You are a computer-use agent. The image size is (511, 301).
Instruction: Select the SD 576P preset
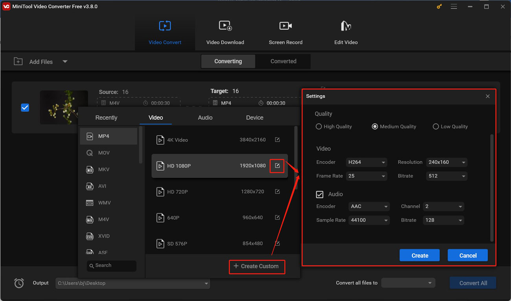click(x=219, y=243)
